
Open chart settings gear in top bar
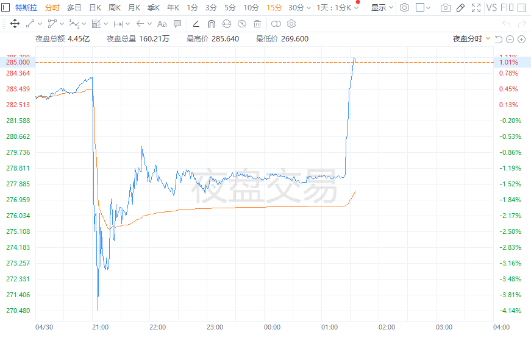point(404,7)
